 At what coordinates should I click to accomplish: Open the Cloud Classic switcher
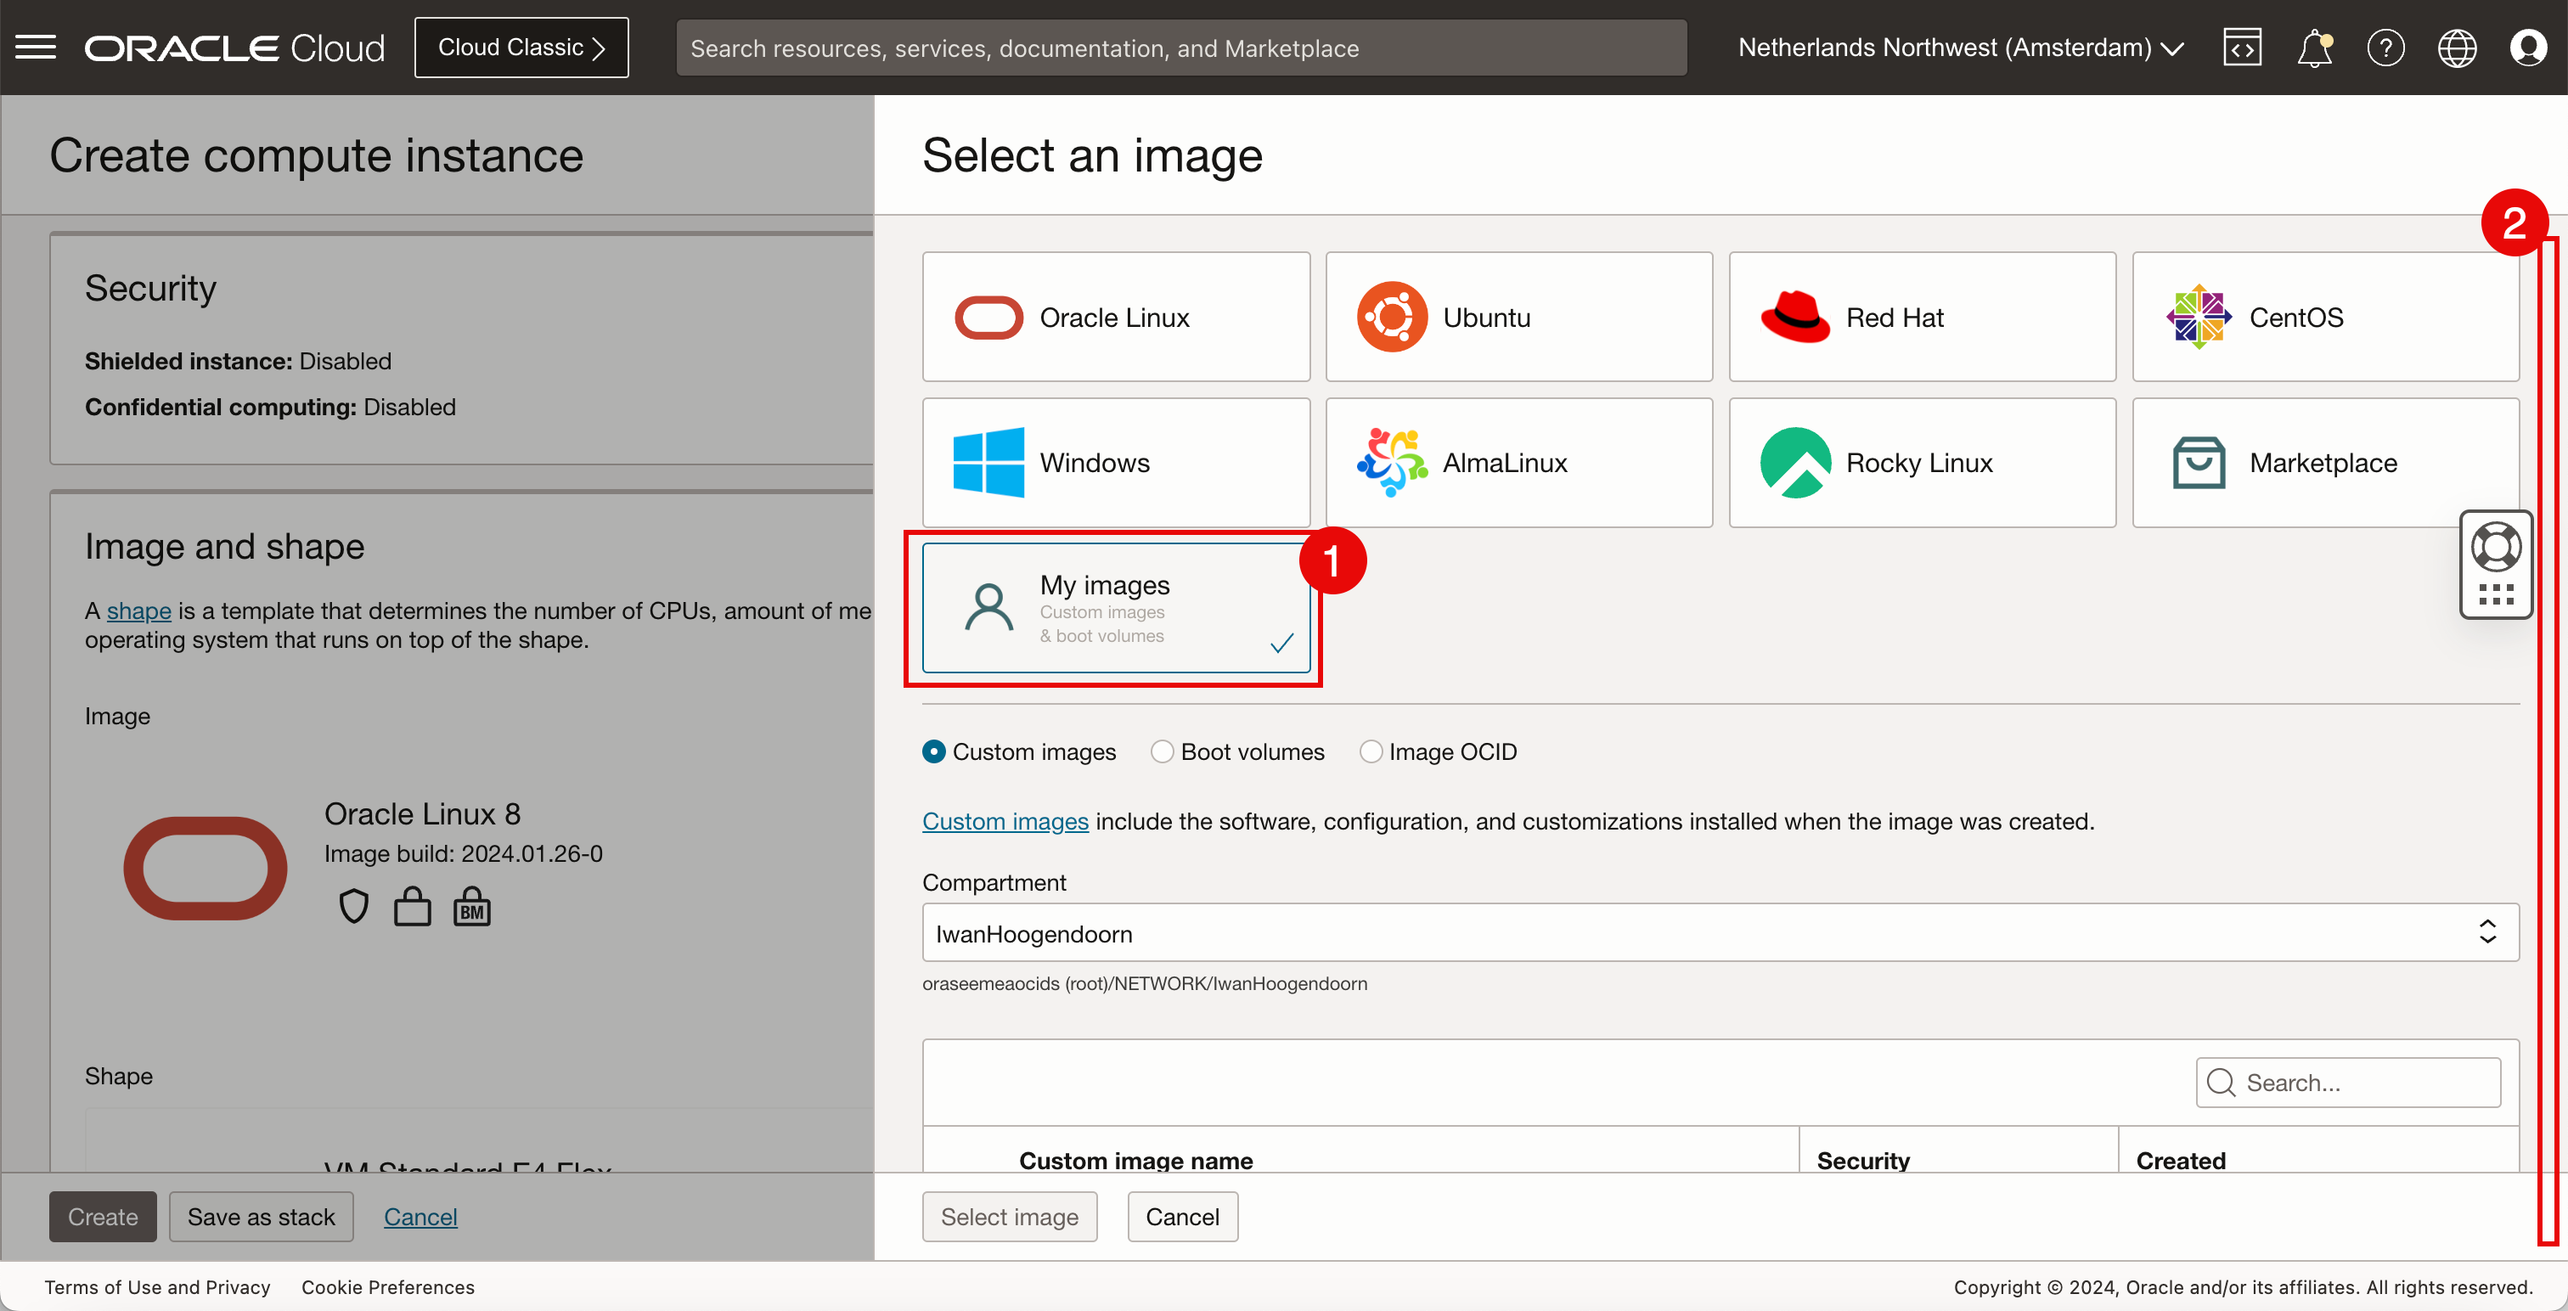point(521,47)
